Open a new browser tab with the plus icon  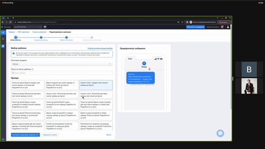pos(13,18)
